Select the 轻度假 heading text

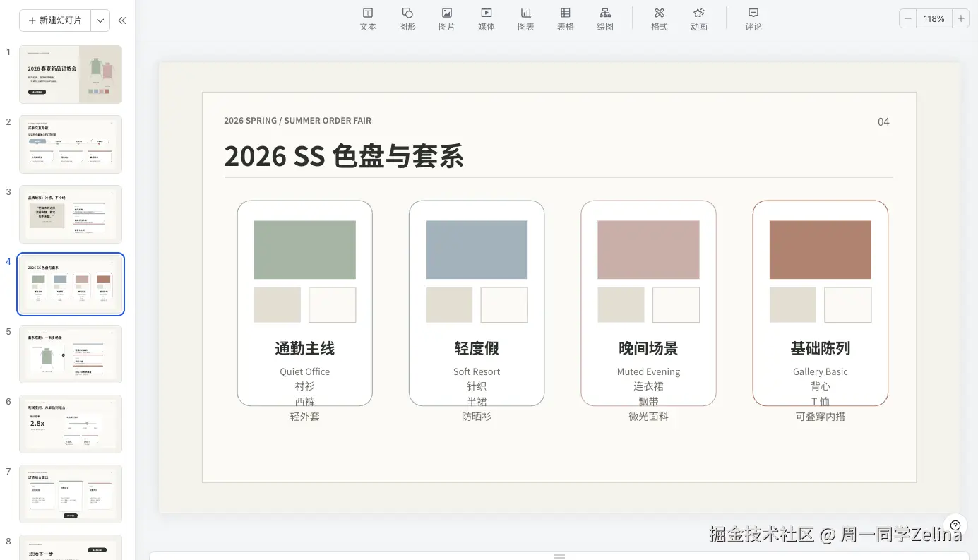pyautogui.click(x=477, y=348)
